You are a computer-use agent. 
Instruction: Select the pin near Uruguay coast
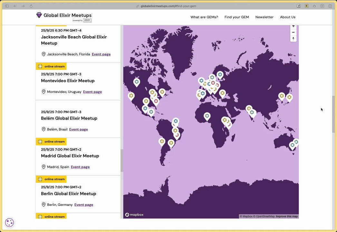(x=171, y=143)
